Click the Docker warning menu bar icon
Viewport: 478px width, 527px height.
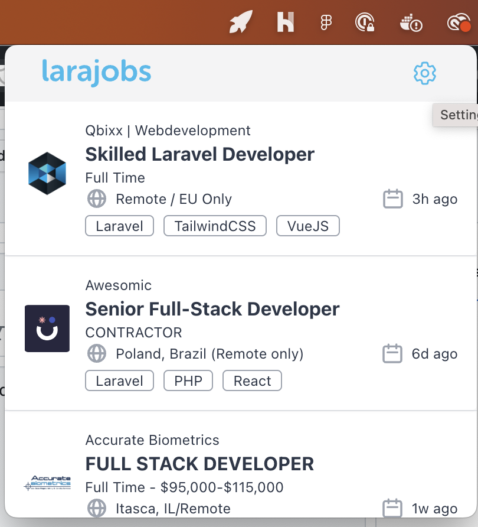point(411,23)
